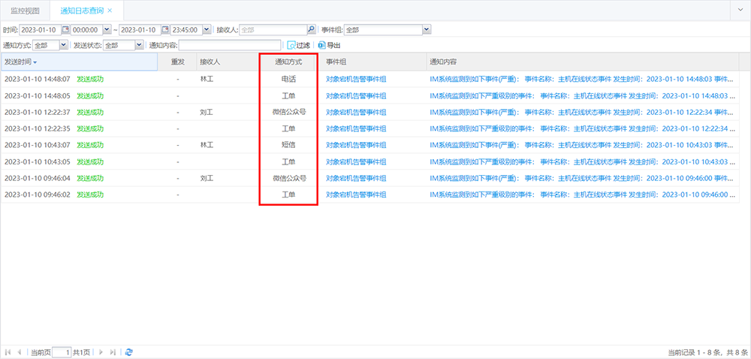
Task: Click the 接收人 column header
Action: [x=228, y=62]
